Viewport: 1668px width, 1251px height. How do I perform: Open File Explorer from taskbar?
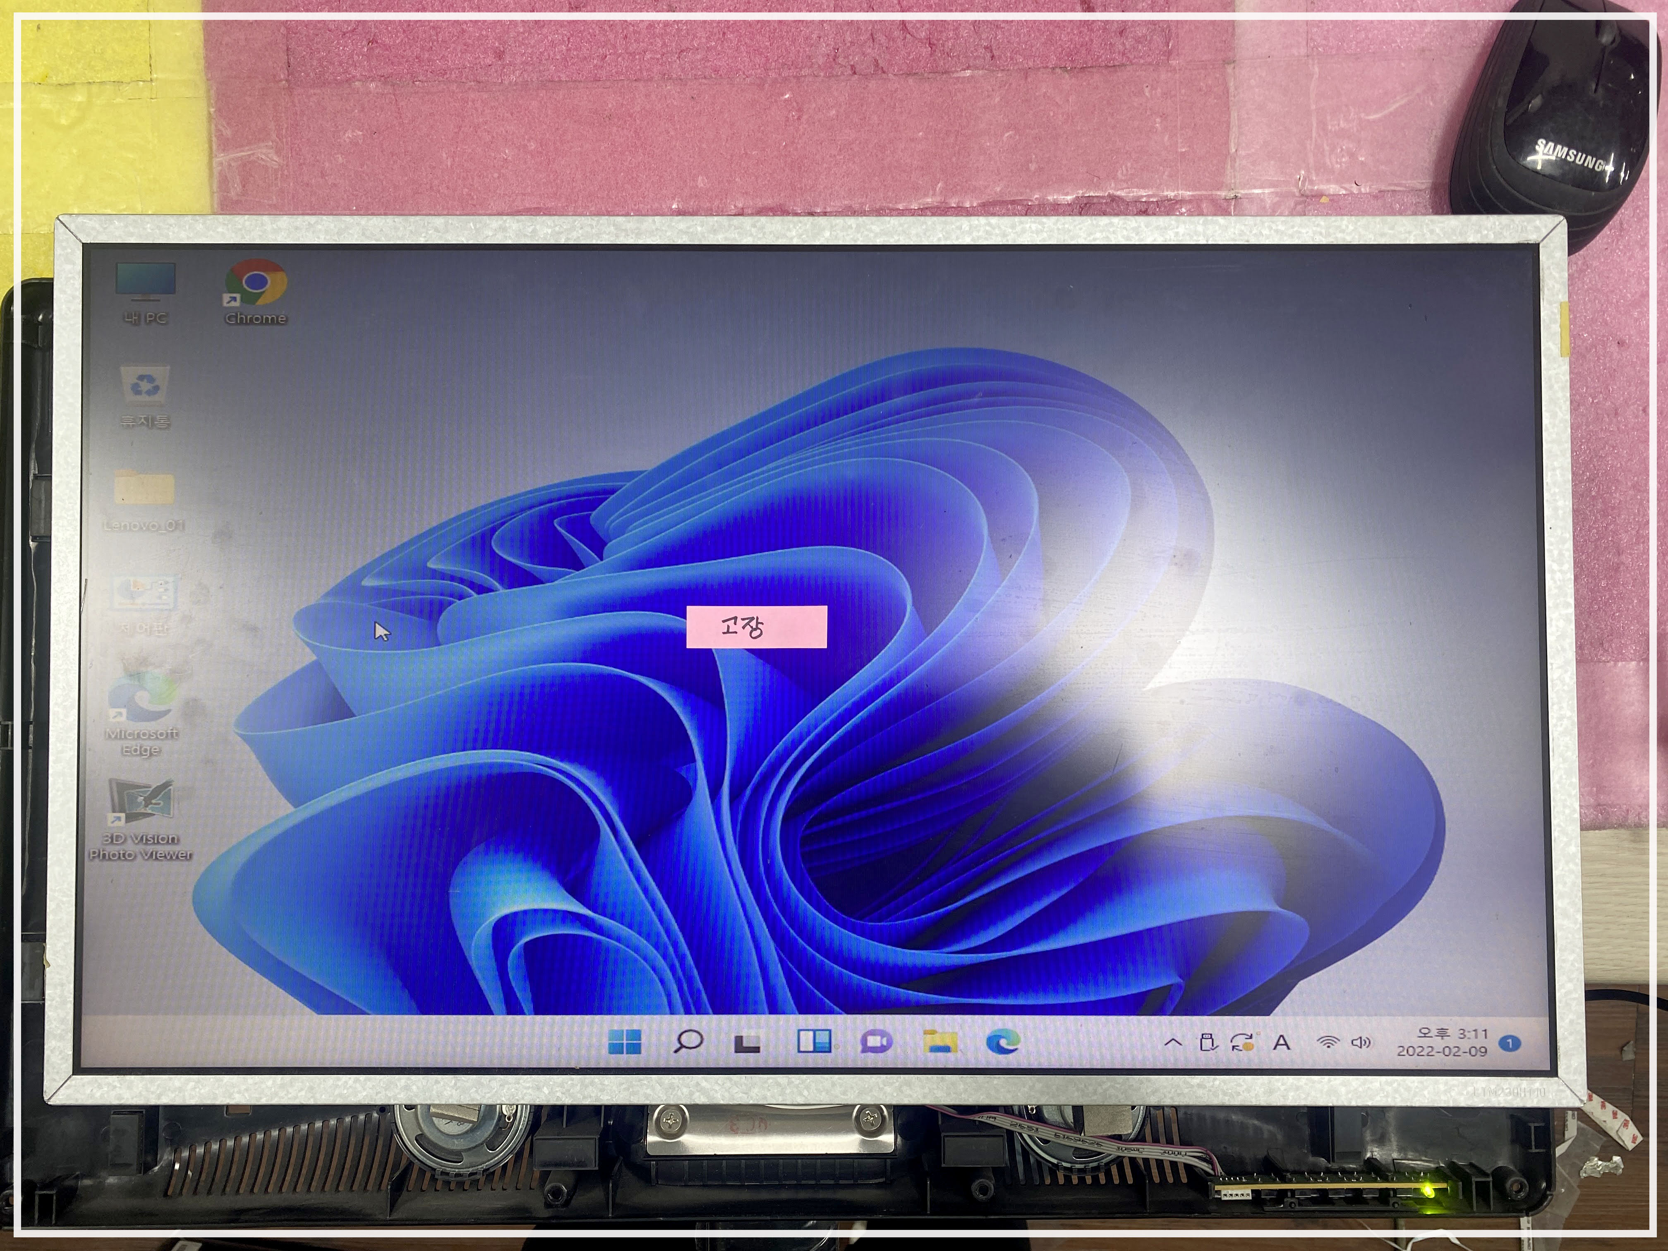click(x=939, y=1041)
